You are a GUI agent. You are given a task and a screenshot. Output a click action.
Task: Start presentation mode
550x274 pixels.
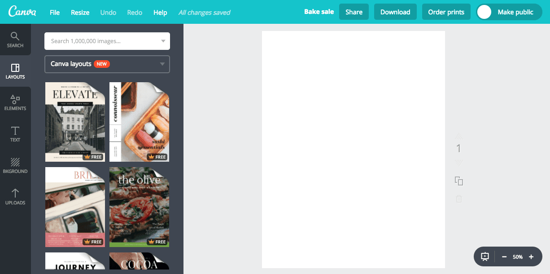coord(485,256)
